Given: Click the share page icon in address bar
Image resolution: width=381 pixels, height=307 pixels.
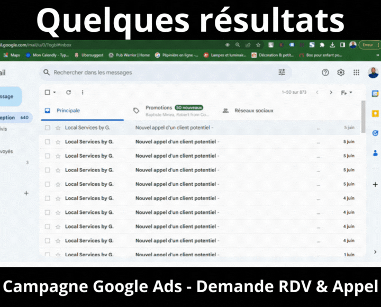Looking at the screenshot, I should pos(248,45).
